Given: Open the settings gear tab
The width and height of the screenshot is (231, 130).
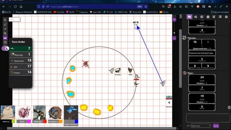Looking at the screenshot, I should (226, 17).
